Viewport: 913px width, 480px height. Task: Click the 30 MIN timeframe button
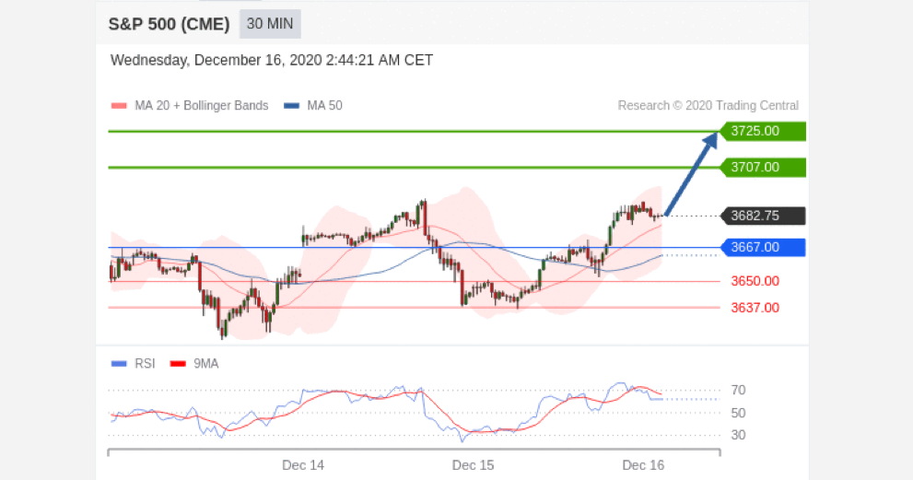[x=270, y=24]
